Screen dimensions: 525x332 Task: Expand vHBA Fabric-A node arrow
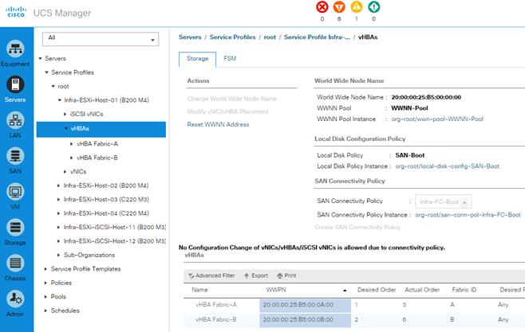(x=72, y=144)
